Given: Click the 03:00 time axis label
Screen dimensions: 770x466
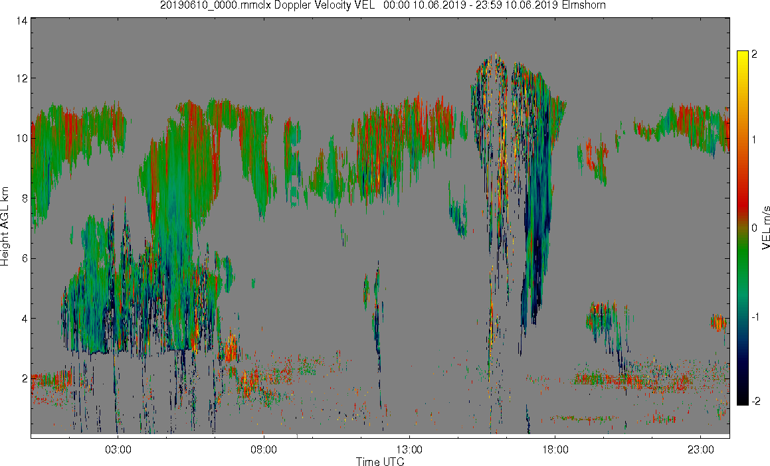Looking at the screenshot, I should 118,450.
